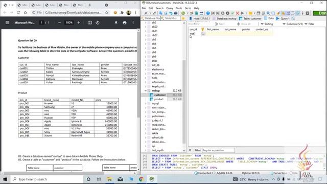This screenshot has width=327, height=184.
Task: Select the sys database in the tree
Action: click(x=153, y=146)
